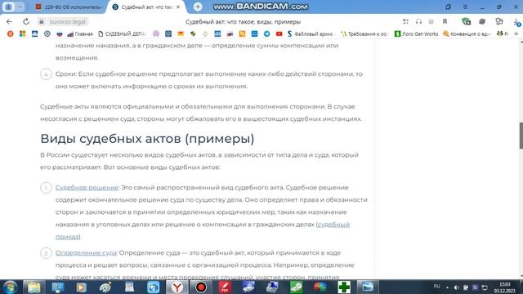Open the 'Требования к оф' bookmark
The width and height of the screenshot is (523, 294).
tap(364, 33)
